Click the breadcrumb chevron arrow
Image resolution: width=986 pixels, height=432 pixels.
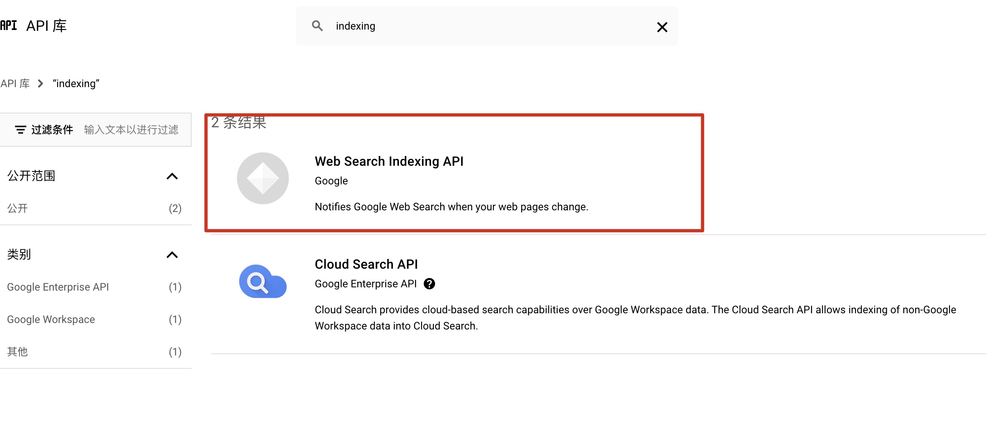pos(41,83)
